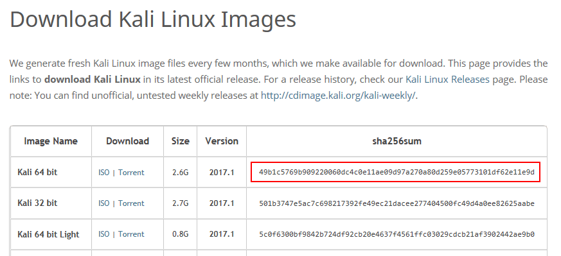Click the Kali 64 bit Light version 2017.1
This screenshot has height=256, width=561.
click(x=222, y=234)
